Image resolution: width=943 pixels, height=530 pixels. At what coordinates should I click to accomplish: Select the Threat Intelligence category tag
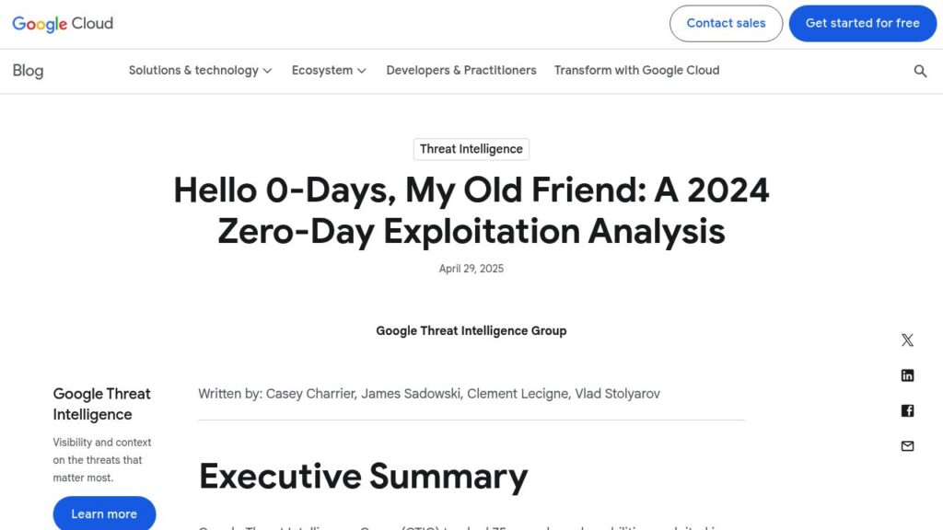(471, 149)
